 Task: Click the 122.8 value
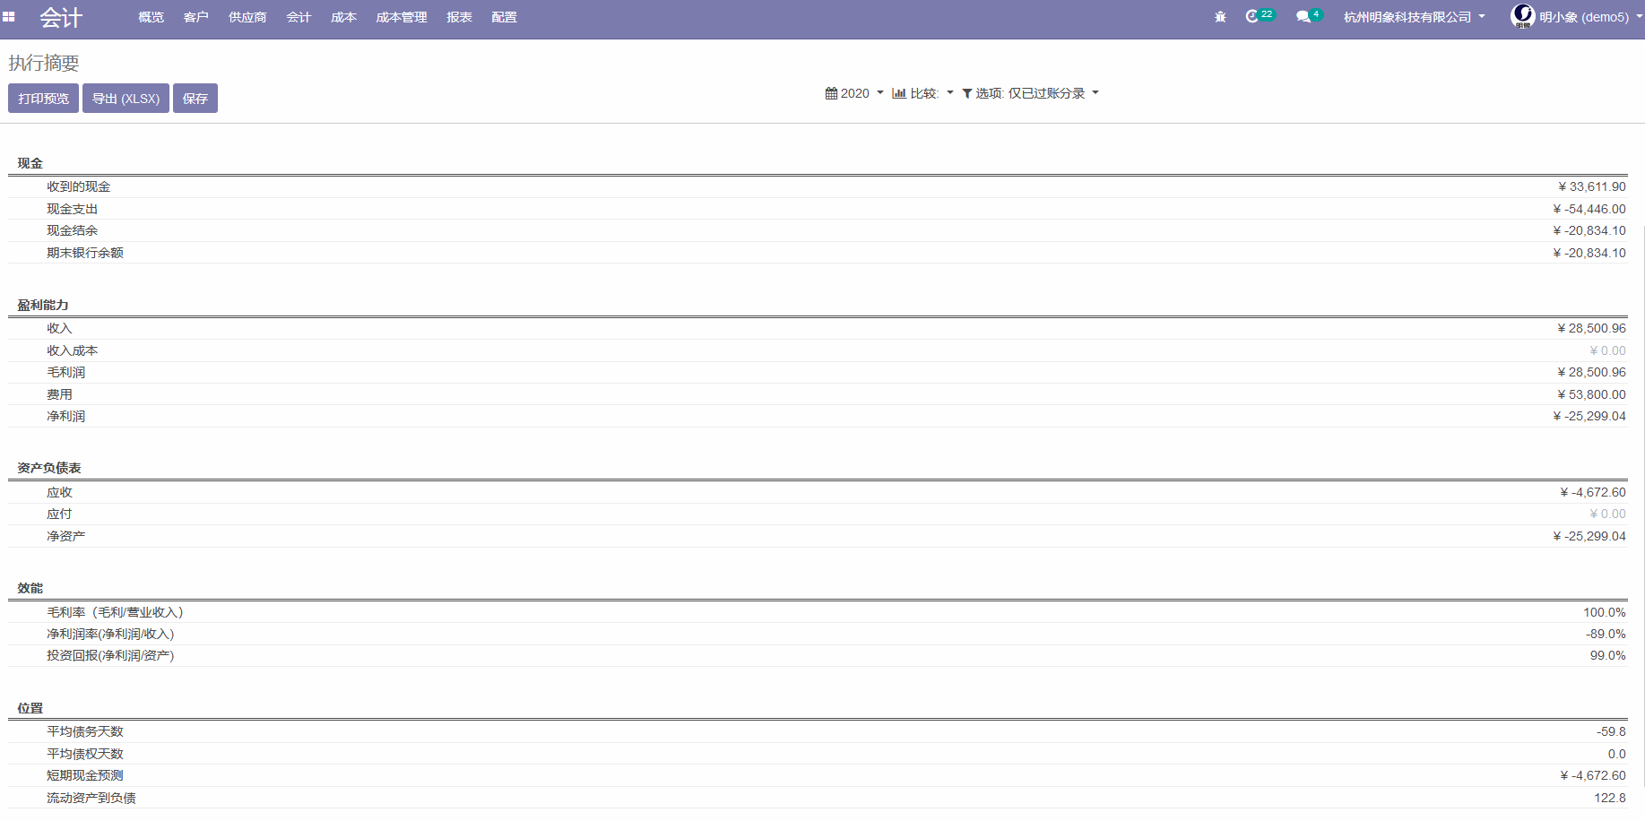click(1610, 798)
